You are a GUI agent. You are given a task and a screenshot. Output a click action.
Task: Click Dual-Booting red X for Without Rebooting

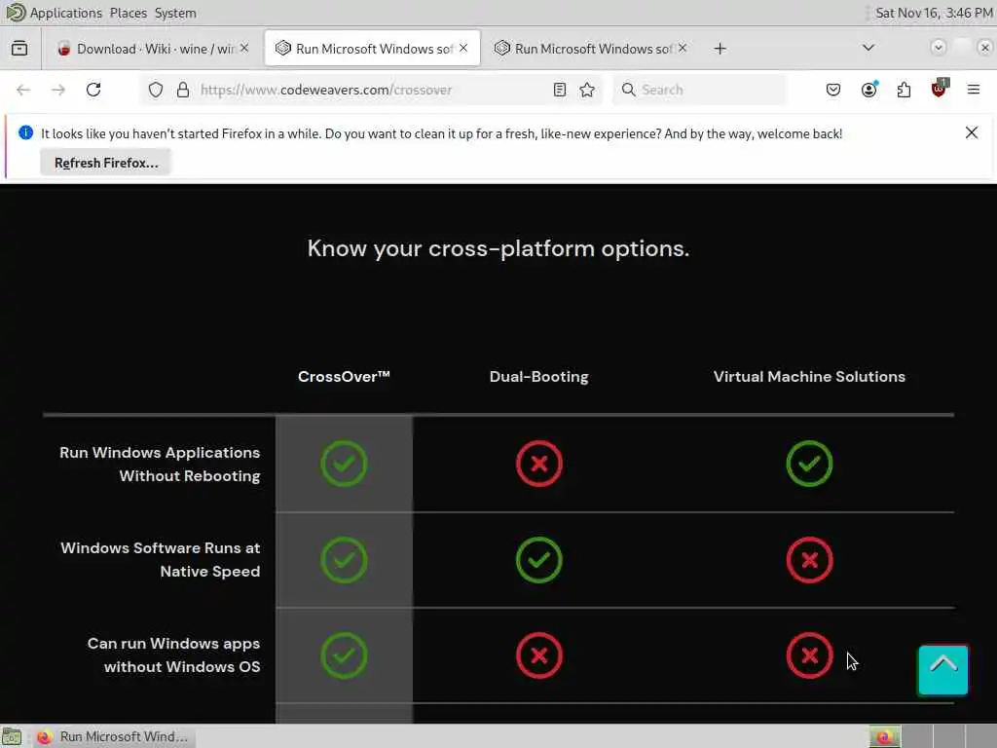[x=539, y=464]
